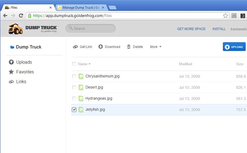Switch to the /files browser tab

click(x=28, y=7)
